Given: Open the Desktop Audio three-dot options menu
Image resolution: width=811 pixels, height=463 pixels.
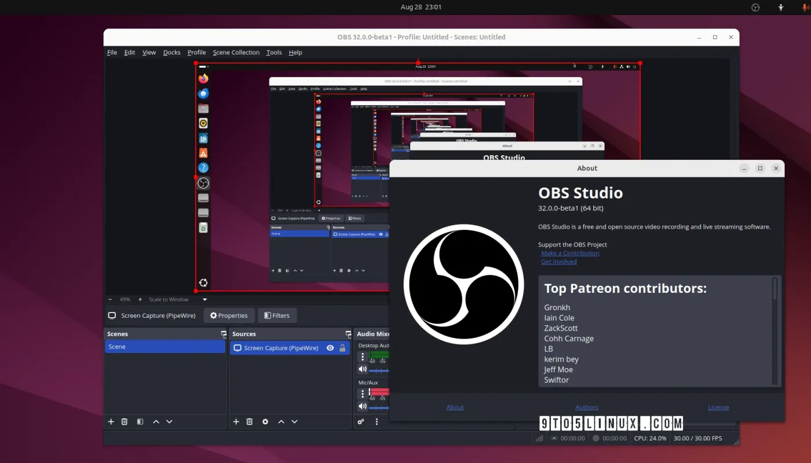Looking at the screenshot, I should pos(362,357).
